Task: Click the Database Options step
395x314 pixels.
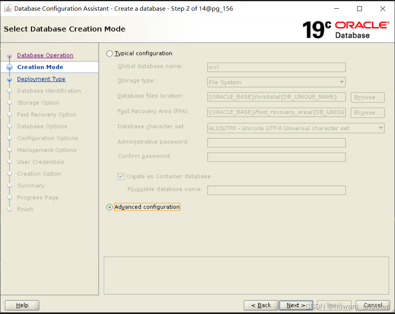Action: [42, 126]
